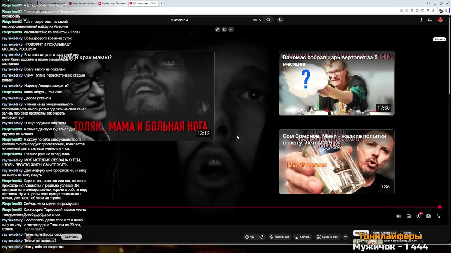The height and width of the screenshot is (253, 451).
Task: Open three-dot menu of Vjlink sidebar video
Action: point(422,241)
